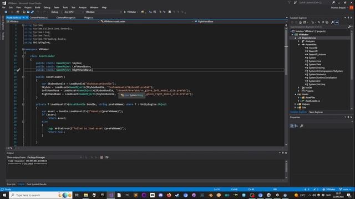This screenshot has width=355, height=199.
Task: Click the Property Pages wrench icon in Properties
Action: (302, 126)
